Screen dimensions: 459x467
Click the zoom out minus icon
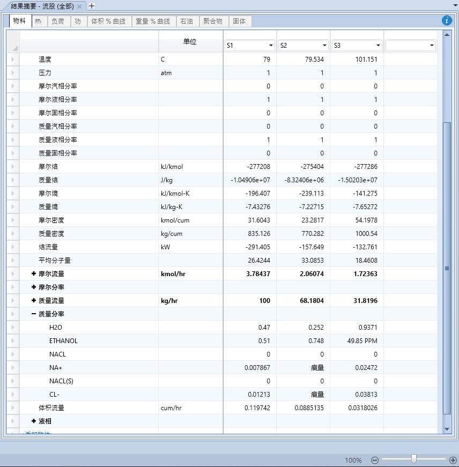[x=375, y=460]
